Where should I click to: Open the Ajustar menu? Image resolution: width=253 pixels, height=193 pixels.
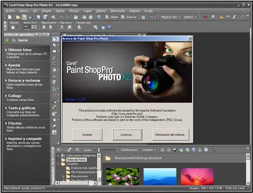coord(60,11)
